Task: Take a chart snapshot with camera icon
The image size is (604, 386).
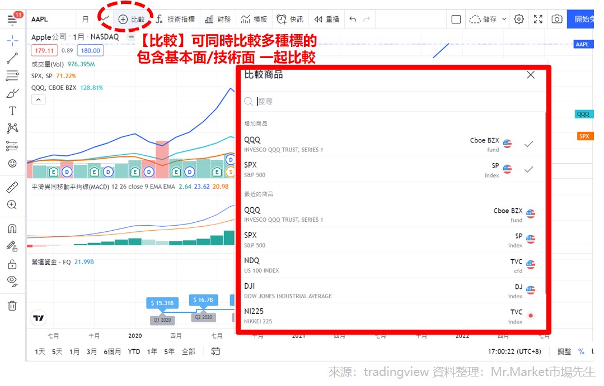Action: (557, 19)
